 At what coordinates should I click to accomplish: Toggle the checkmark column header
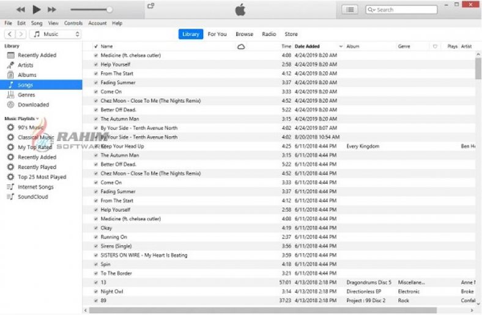pos(95,46)
